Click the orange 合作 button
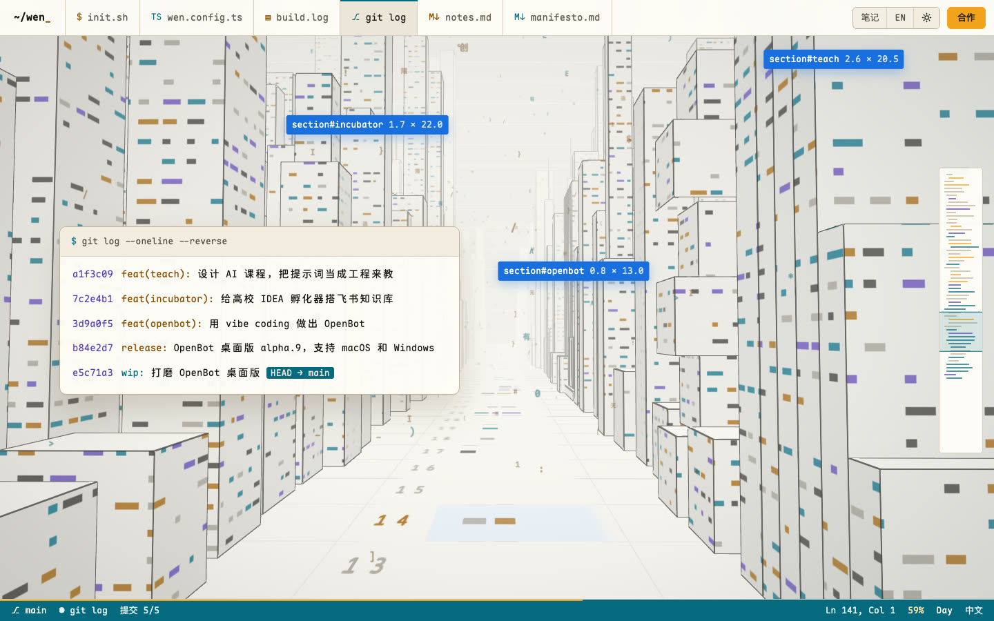 pyautogui.click(x=966, y=18)
